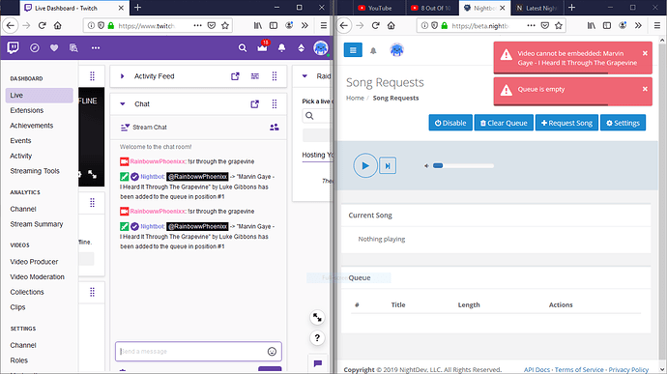Open Twitch search magnifier icon

tap(243, 48)
